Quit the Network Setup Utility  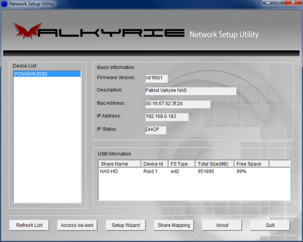270,225
